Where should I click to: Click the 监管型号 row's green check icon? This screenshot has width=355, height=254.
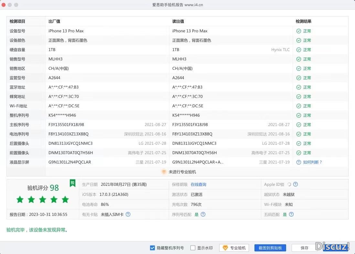tap(299, 78)
